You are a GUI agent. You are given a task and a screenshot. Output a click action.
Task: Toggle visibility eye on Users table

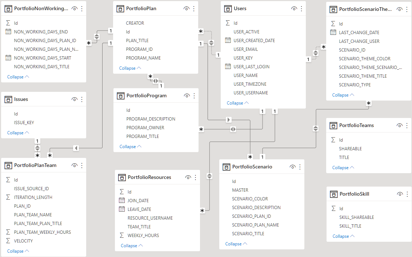point(294,8)
